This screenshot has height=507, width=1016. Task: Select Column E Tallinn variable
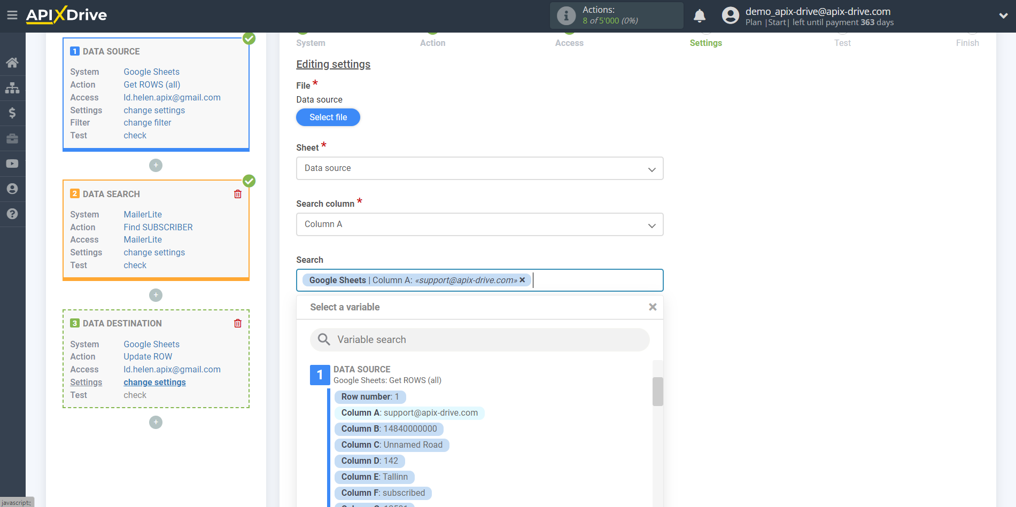pos(375,477)
